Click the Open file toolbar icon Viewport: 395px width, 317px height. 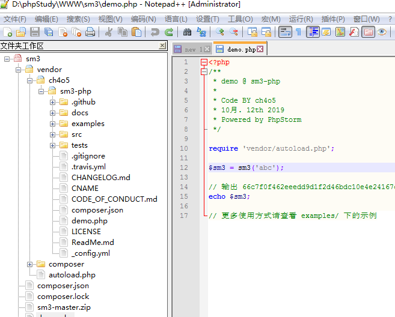click(21, 32)
